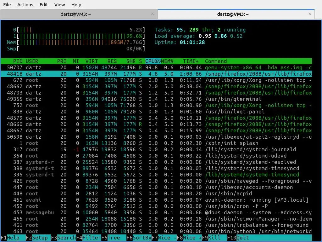322x242 pixels.
Task: Click F10 Quit button
Action: coord(238,238)
